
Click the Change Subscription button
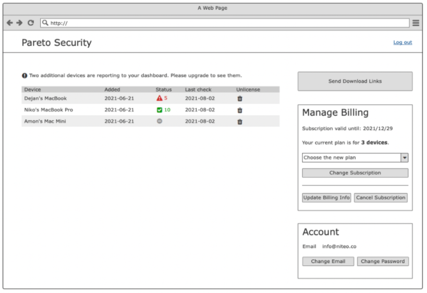pyautogui.click(x=355, y=173)
